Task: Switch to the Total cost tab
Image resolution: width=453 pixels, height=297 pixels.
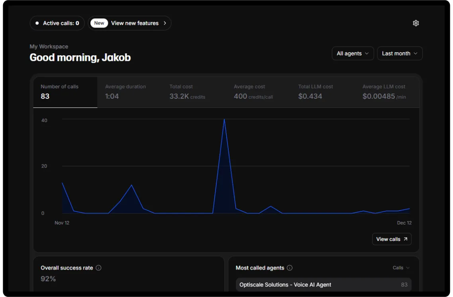Action: pyautogui.click(x=194, y=92)
